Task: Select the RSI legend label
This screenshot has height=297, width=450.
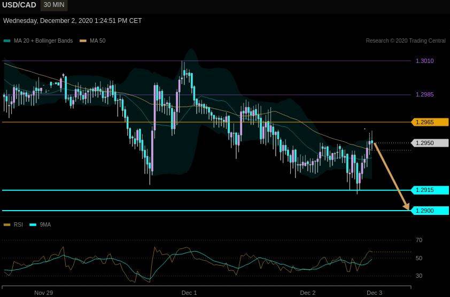Action: [x=18, y=224]
